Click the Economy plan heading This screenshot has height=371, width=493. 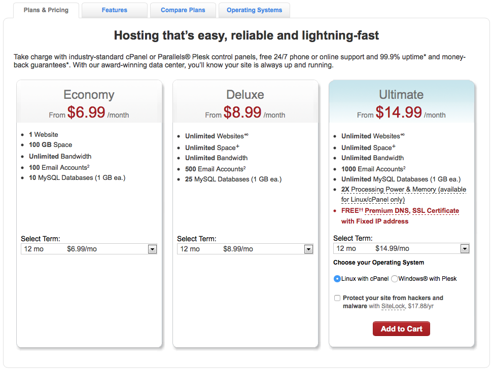[89, 95]
